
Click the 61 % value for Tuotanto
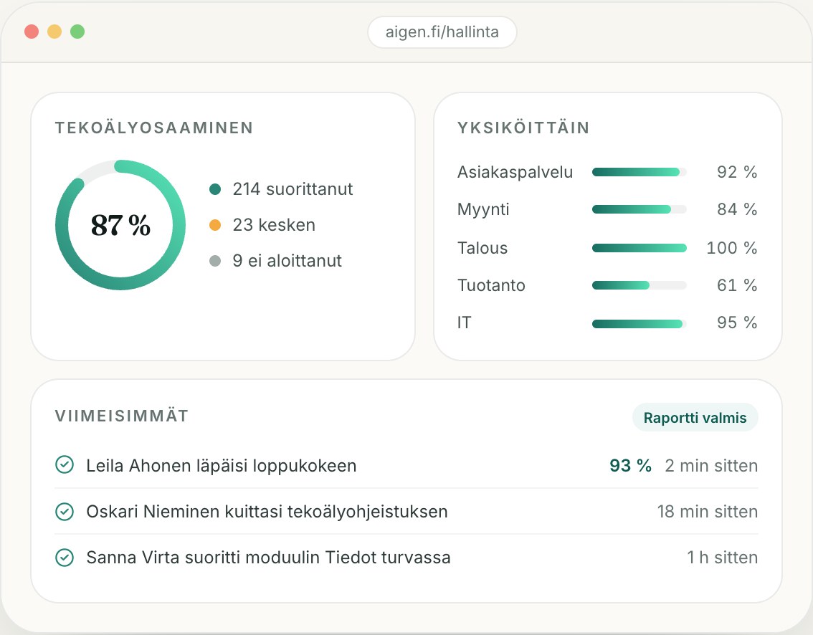point(737,285)
